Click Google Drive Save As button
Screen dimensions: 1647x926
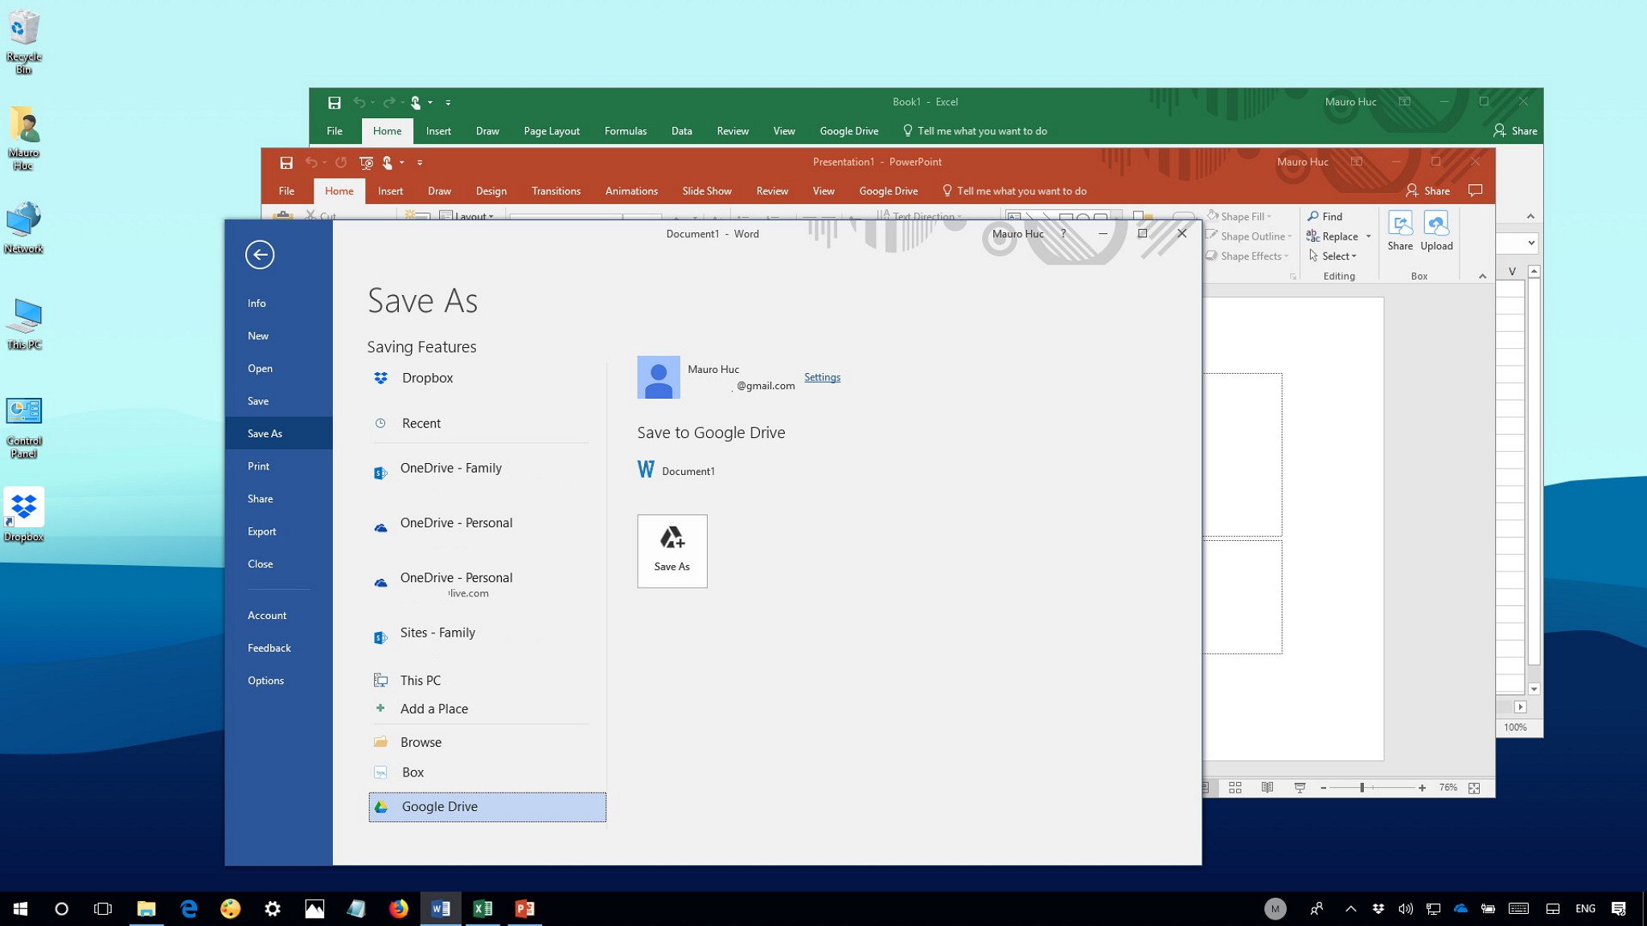click(x=672, y=551)
